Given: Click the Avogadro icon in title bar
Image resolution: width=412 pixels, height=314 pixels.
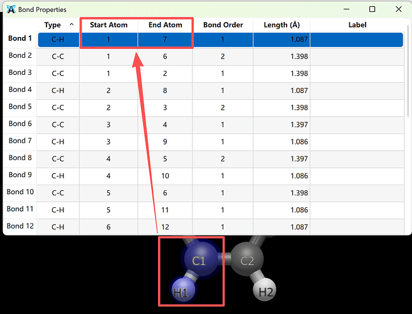Looking at the screenshot, I should (x=11, y=9).
